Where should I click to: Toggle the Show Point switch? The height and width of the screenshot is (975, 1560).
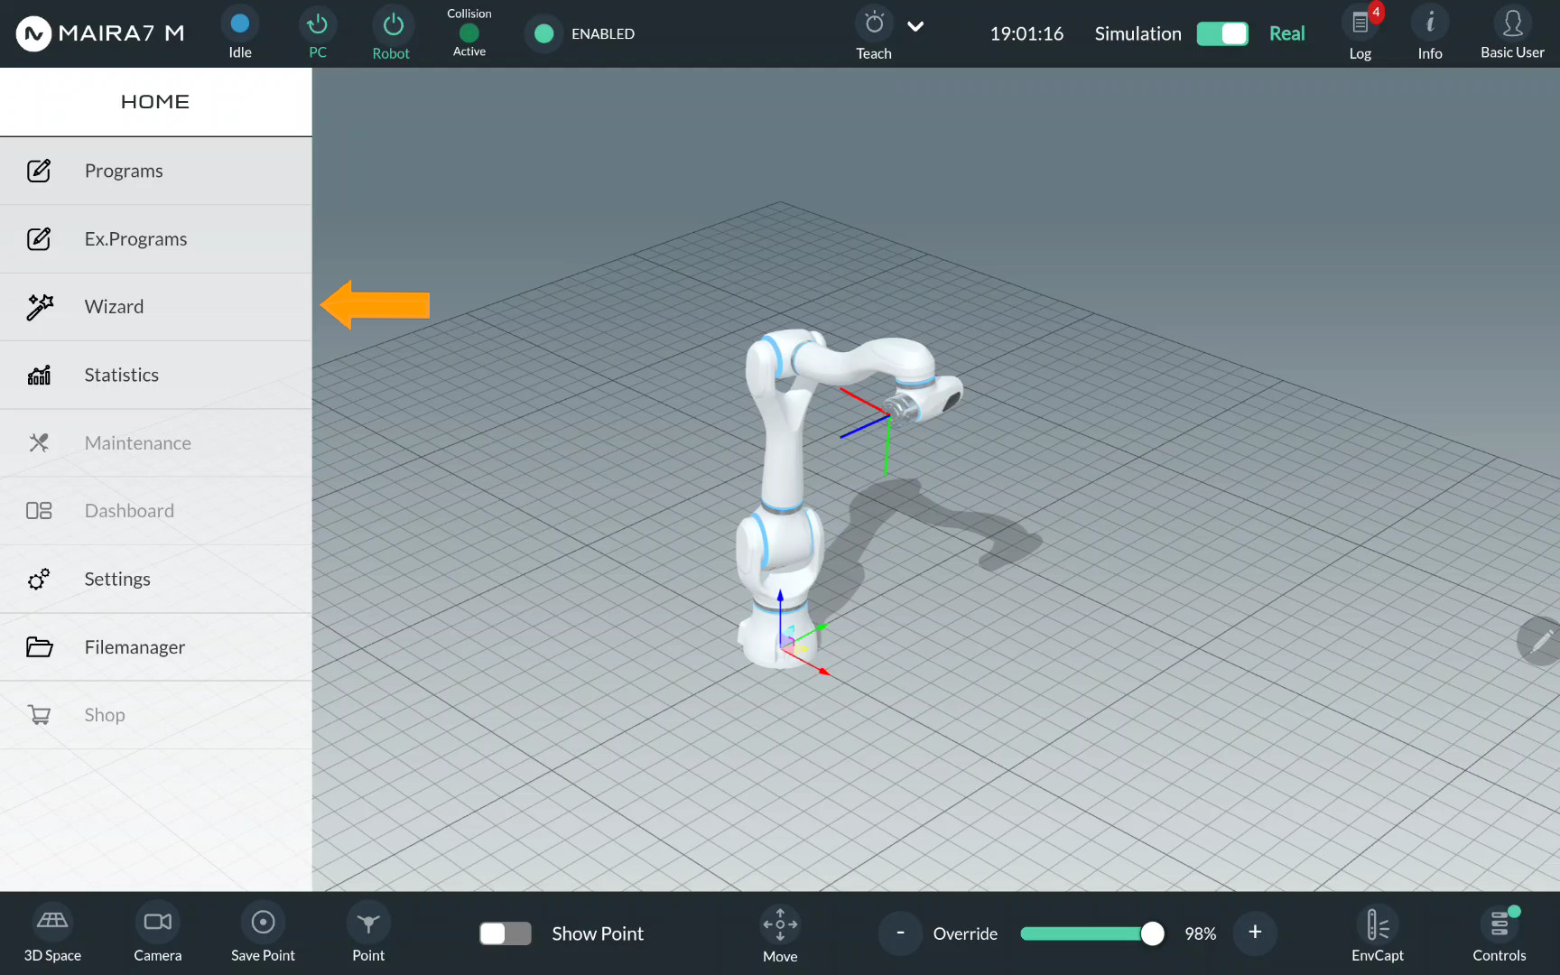pos(506,933)
